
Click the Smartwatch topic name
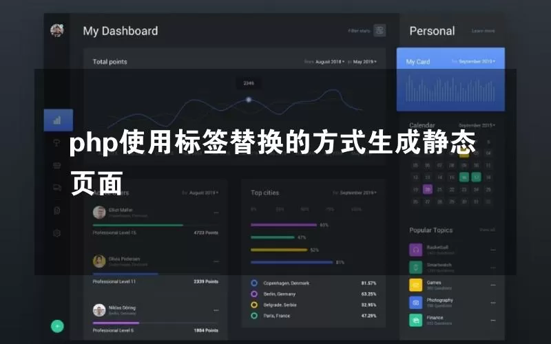point(439,265)
